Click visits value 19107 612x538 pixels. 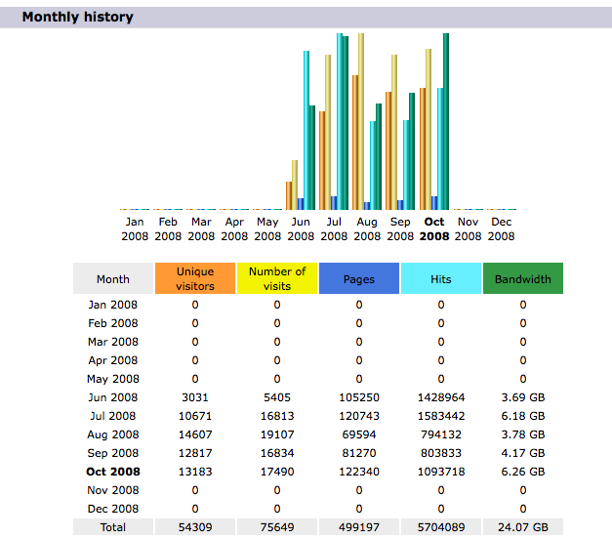tap(277, 435)
